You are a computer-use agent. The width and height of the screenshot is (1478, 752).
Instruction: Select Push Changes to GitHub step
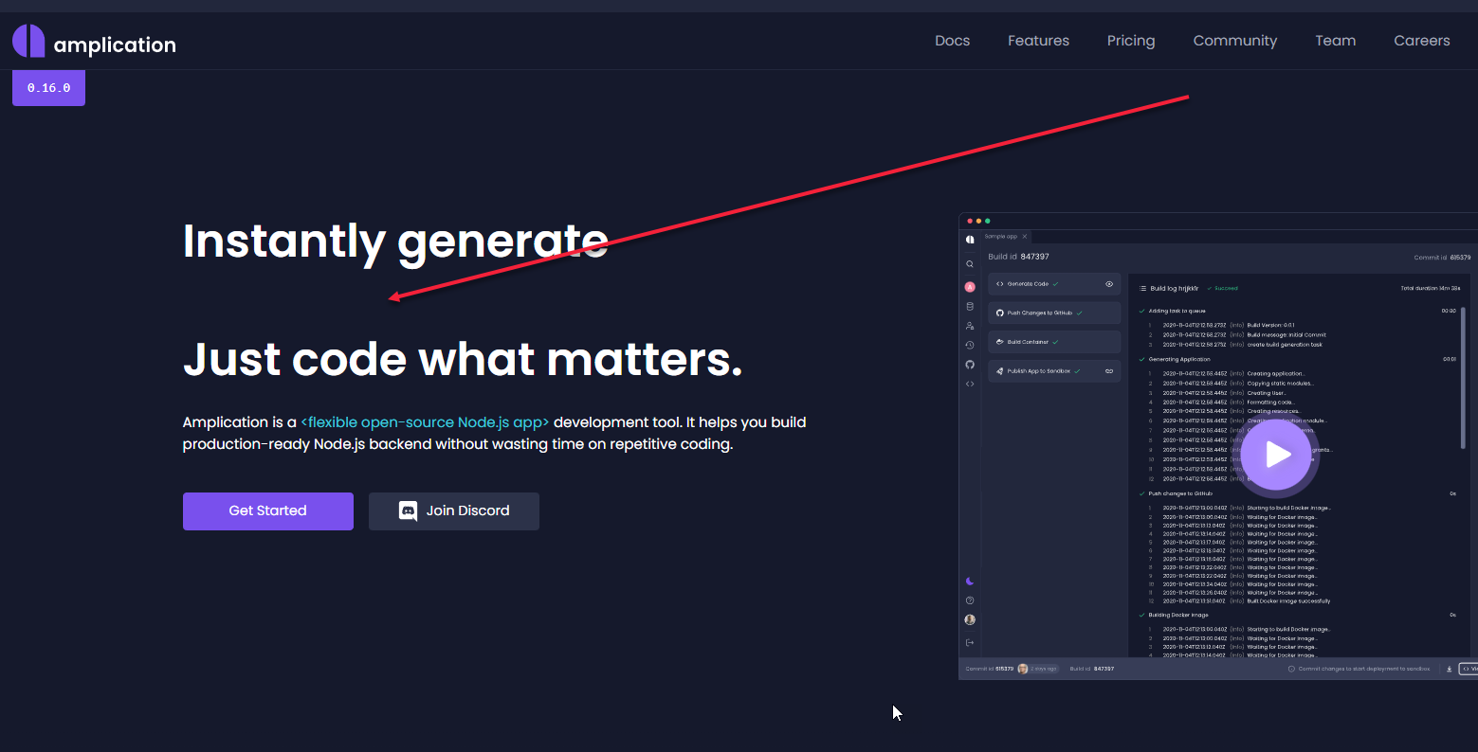[x=1054, y=313]
